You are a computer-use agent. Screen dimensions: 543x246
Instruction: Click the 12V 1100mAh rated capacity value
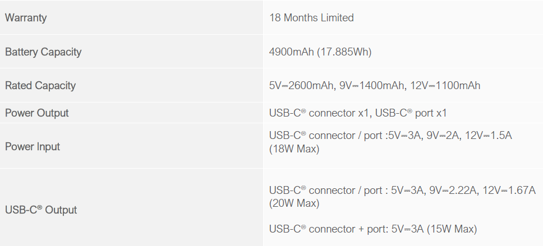click(x=445, y=85)
